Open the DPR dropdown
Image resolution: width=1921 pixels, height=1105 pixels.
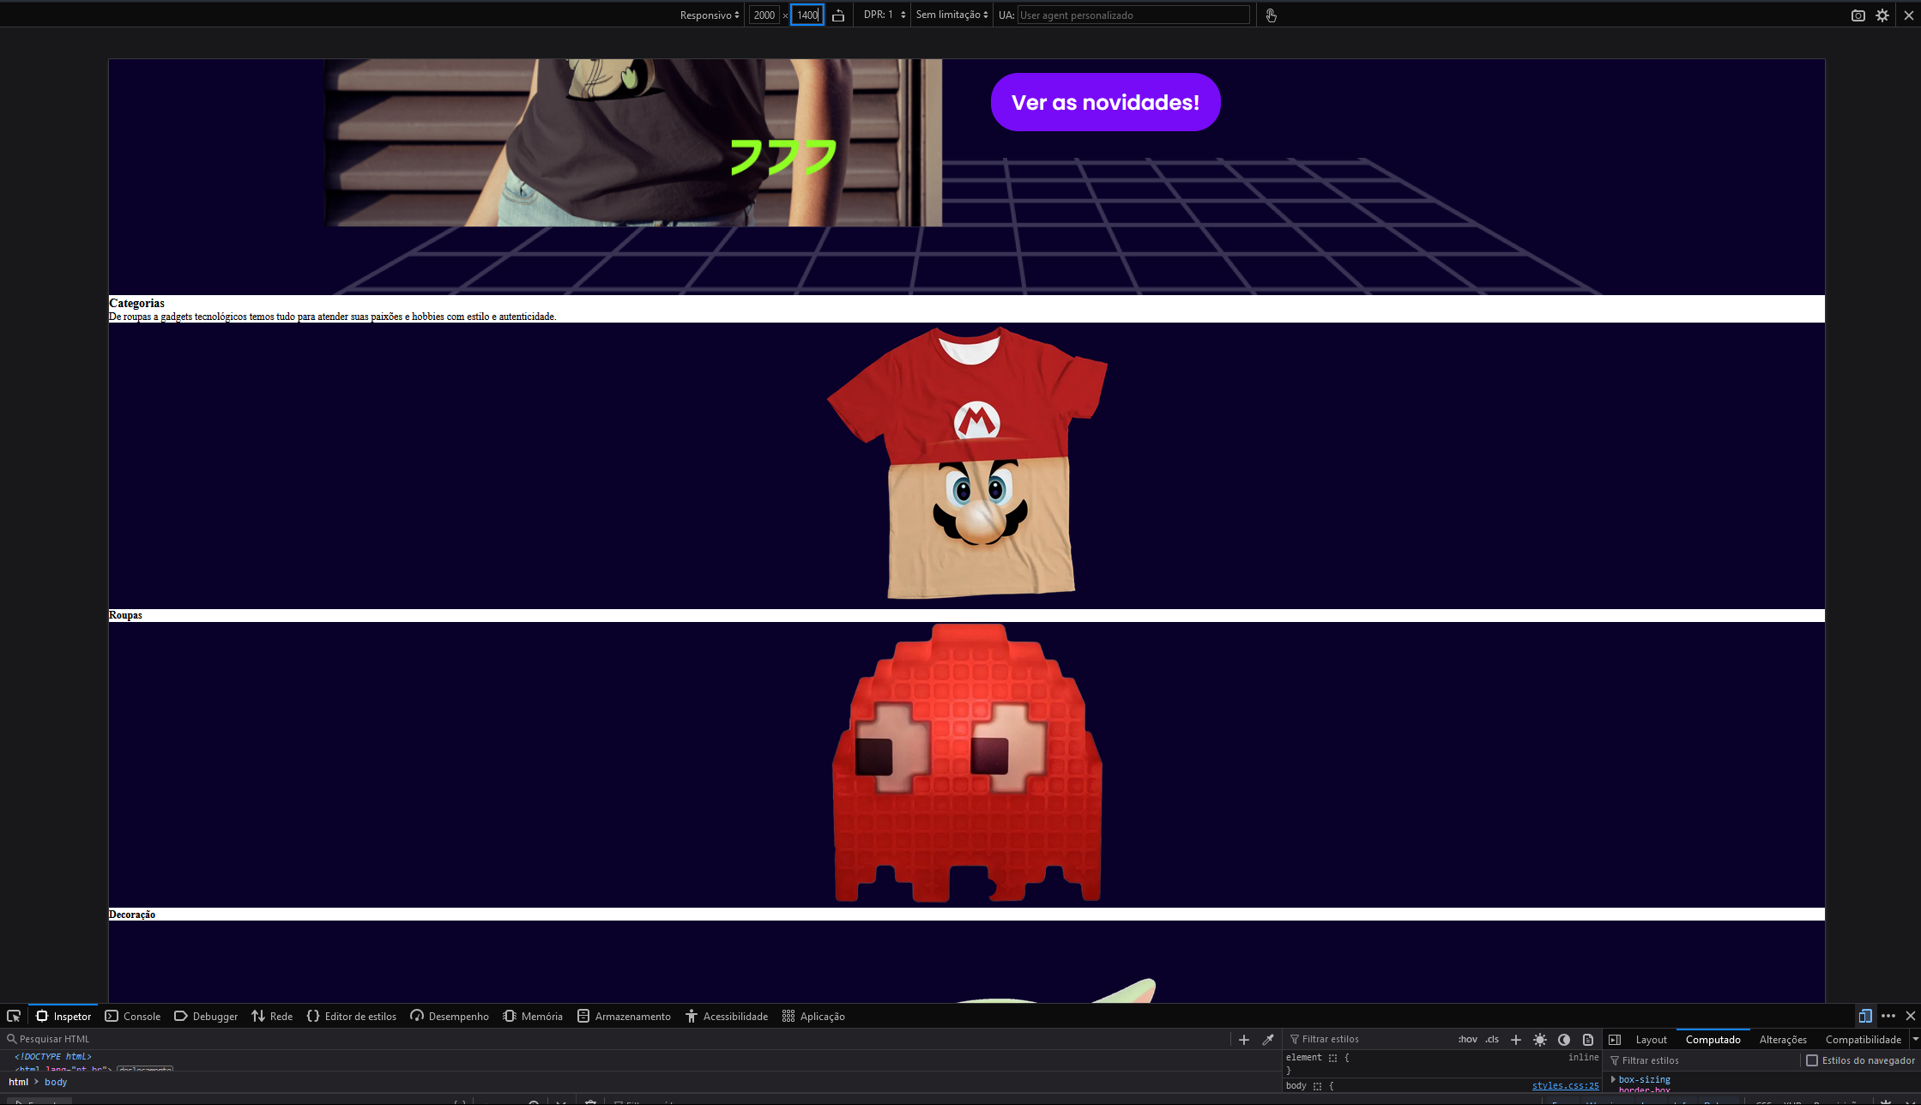(x=885, y=15)
